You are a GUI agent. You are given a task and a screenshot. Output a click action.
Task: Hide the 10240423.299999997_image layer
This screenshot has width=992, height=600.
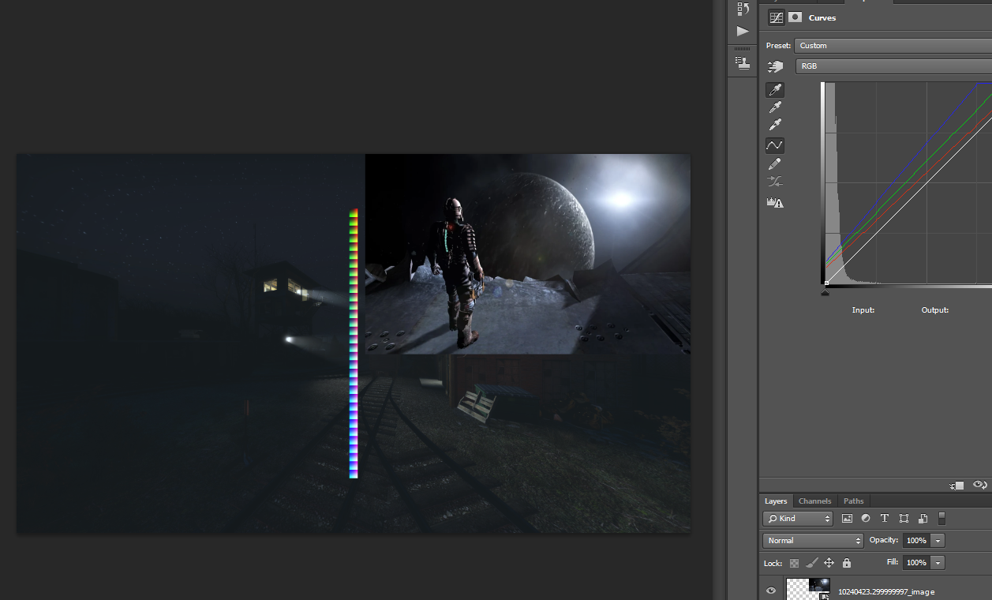pyautogui.click(x=771, y=591)
